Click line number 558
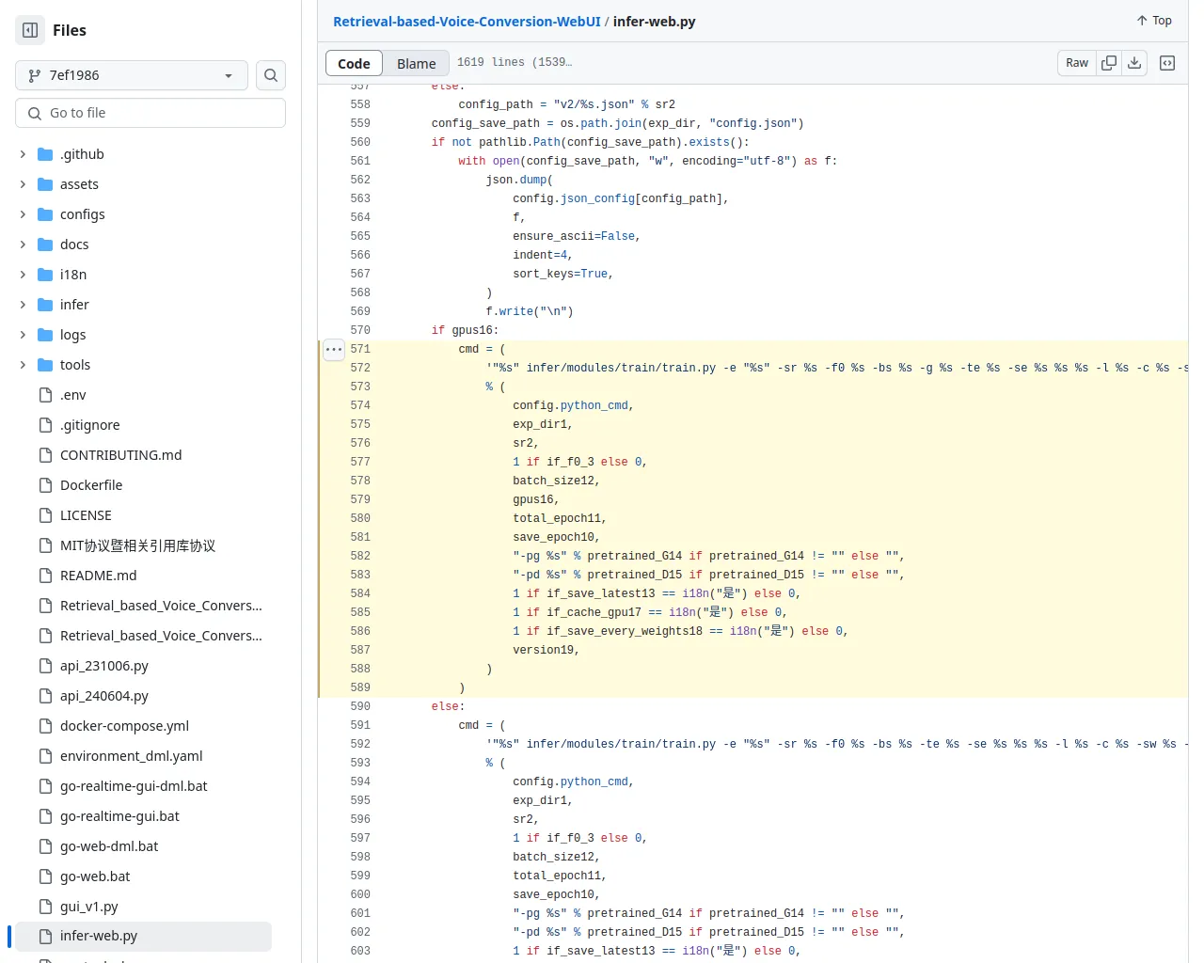Screen dimensions: 1204x963 tap(360, 104)
